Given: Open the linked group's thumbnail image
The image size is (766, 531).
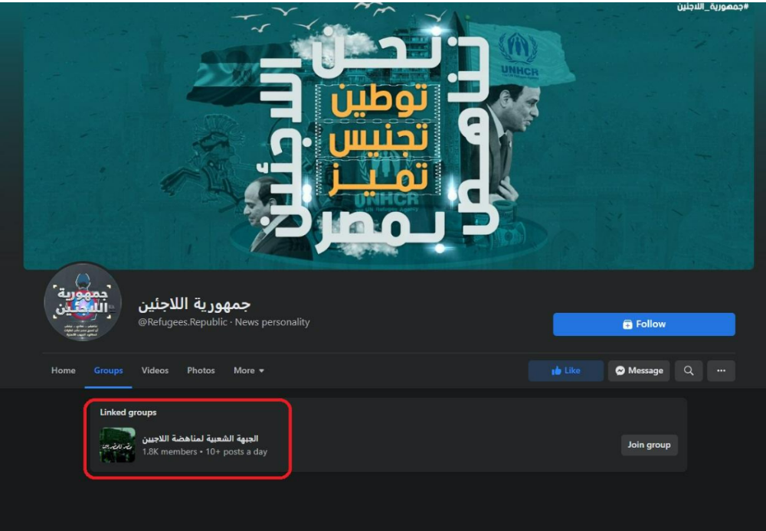Looking at the screenshot, I should coord(117,445).
